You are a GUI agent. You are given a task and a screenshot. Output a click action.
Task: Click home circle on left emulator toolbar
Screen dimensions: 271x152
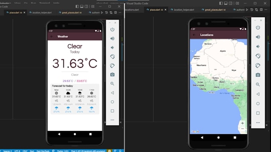[x=112, y=102]
